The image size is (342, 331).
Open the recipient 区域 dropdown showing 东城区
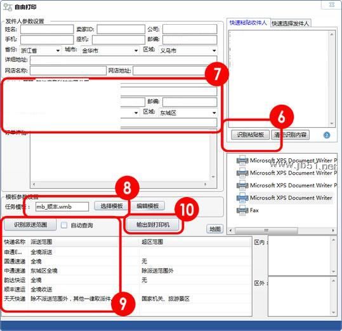[188, 112]
